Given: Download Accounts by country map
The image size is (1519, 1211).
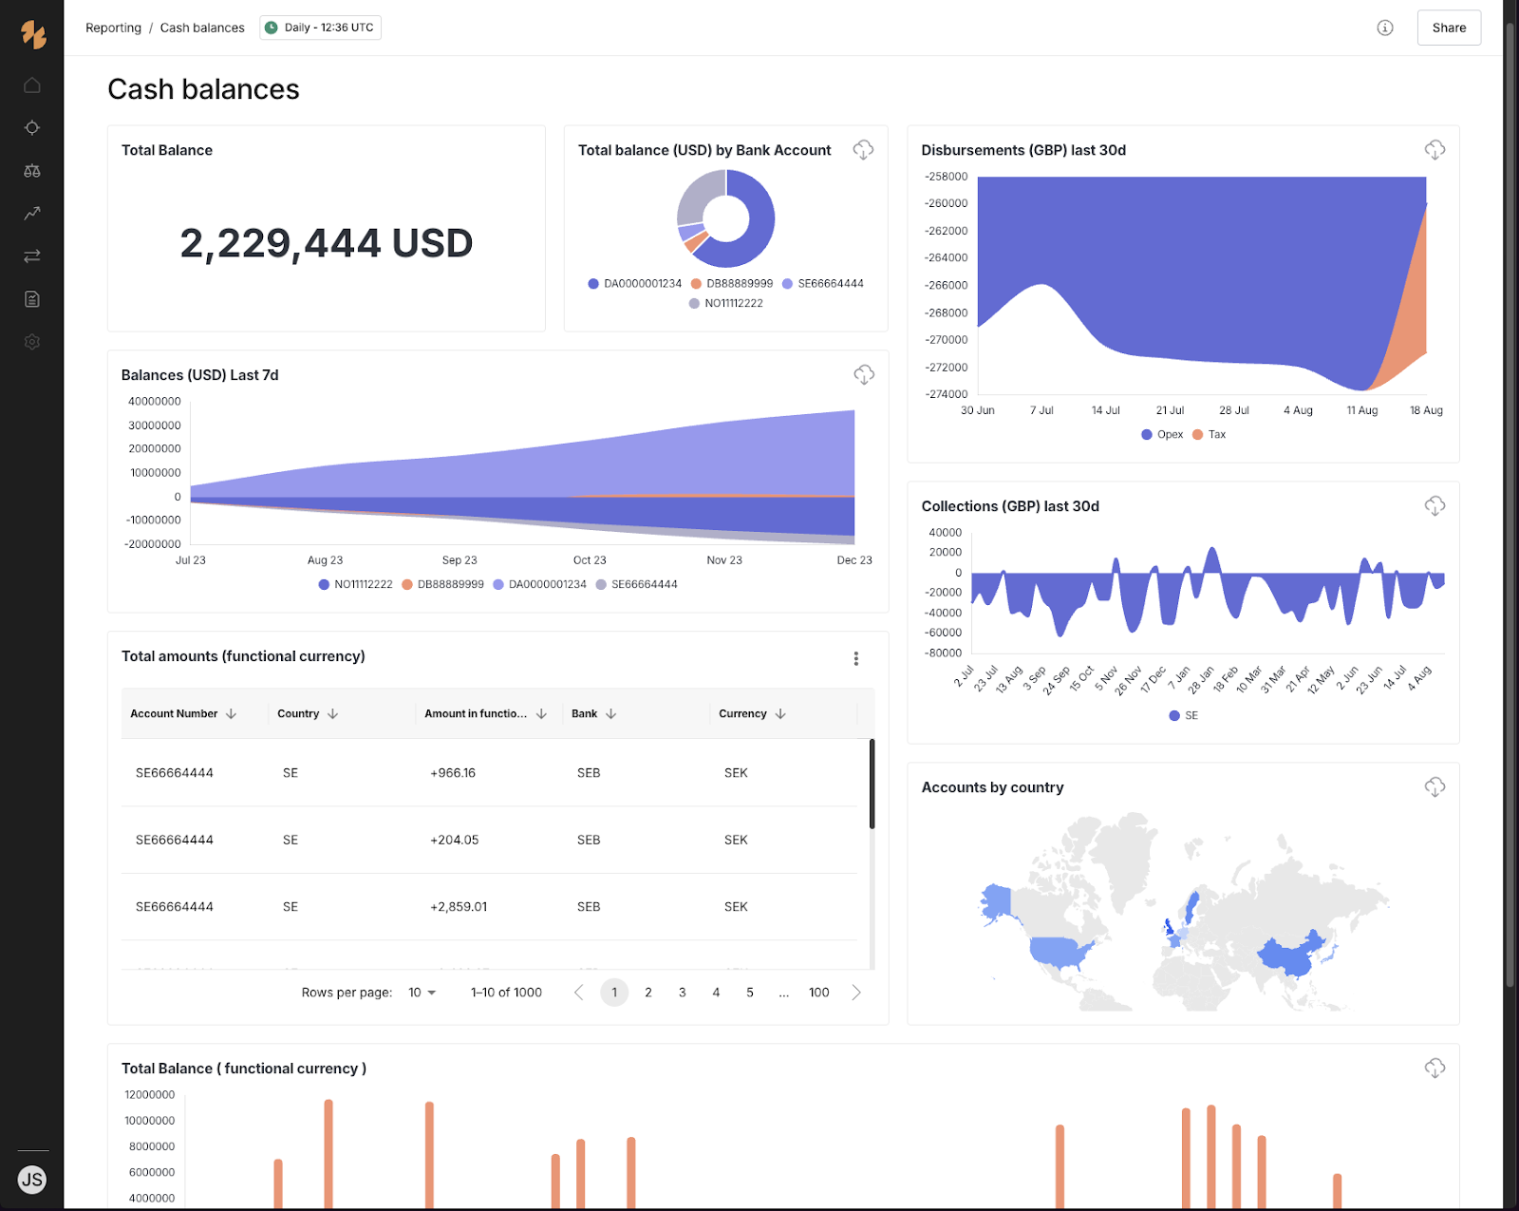Looking at the screenshot, I should pyautogui.click(x=1435, y=787).
